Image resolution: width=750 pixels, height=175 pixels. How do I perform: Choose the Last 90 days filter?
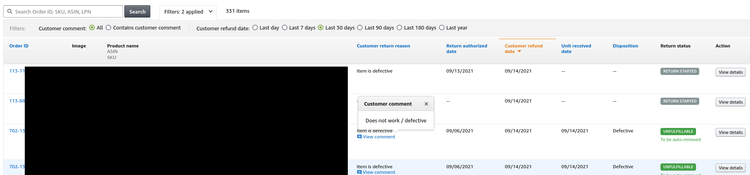[x=360, y=28]
